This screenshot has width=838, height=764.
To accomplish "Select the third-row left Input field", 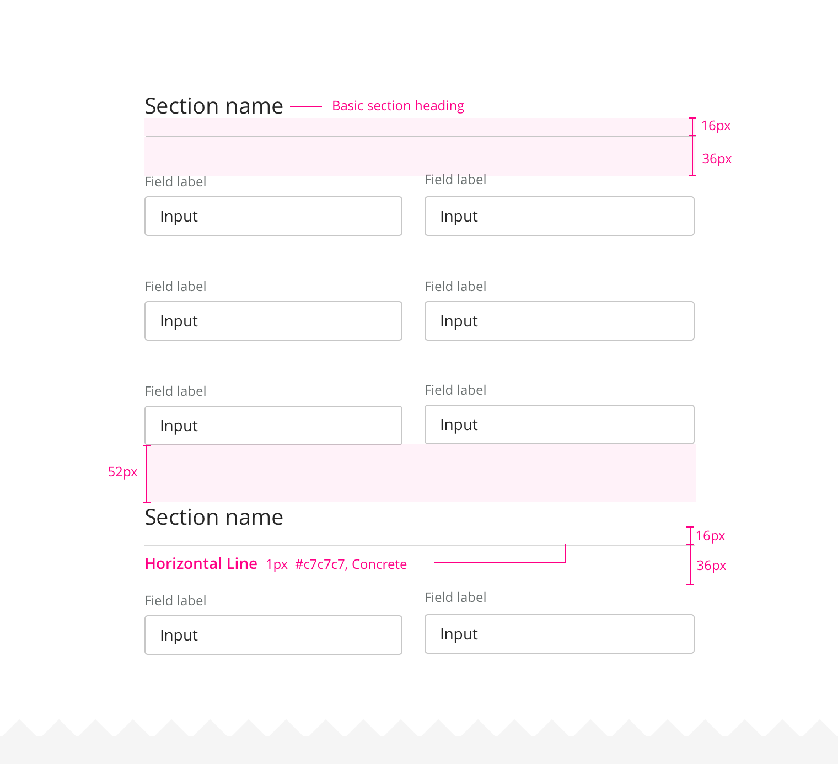I will pos(273,426).
